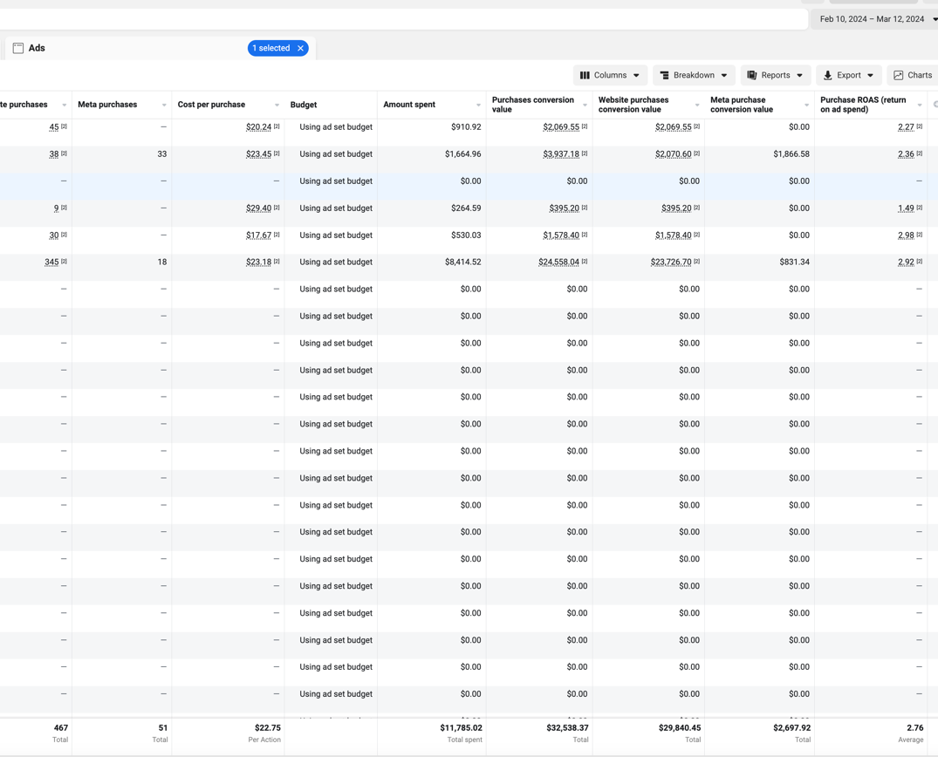Click ROAS value 2.27
This screenshot has height=757, width=938.
point(906,126)
